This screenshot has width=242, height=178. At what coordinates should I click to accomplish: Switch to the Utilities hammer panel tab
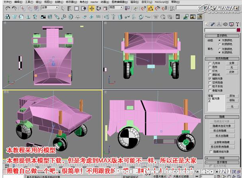pos(237,24)
